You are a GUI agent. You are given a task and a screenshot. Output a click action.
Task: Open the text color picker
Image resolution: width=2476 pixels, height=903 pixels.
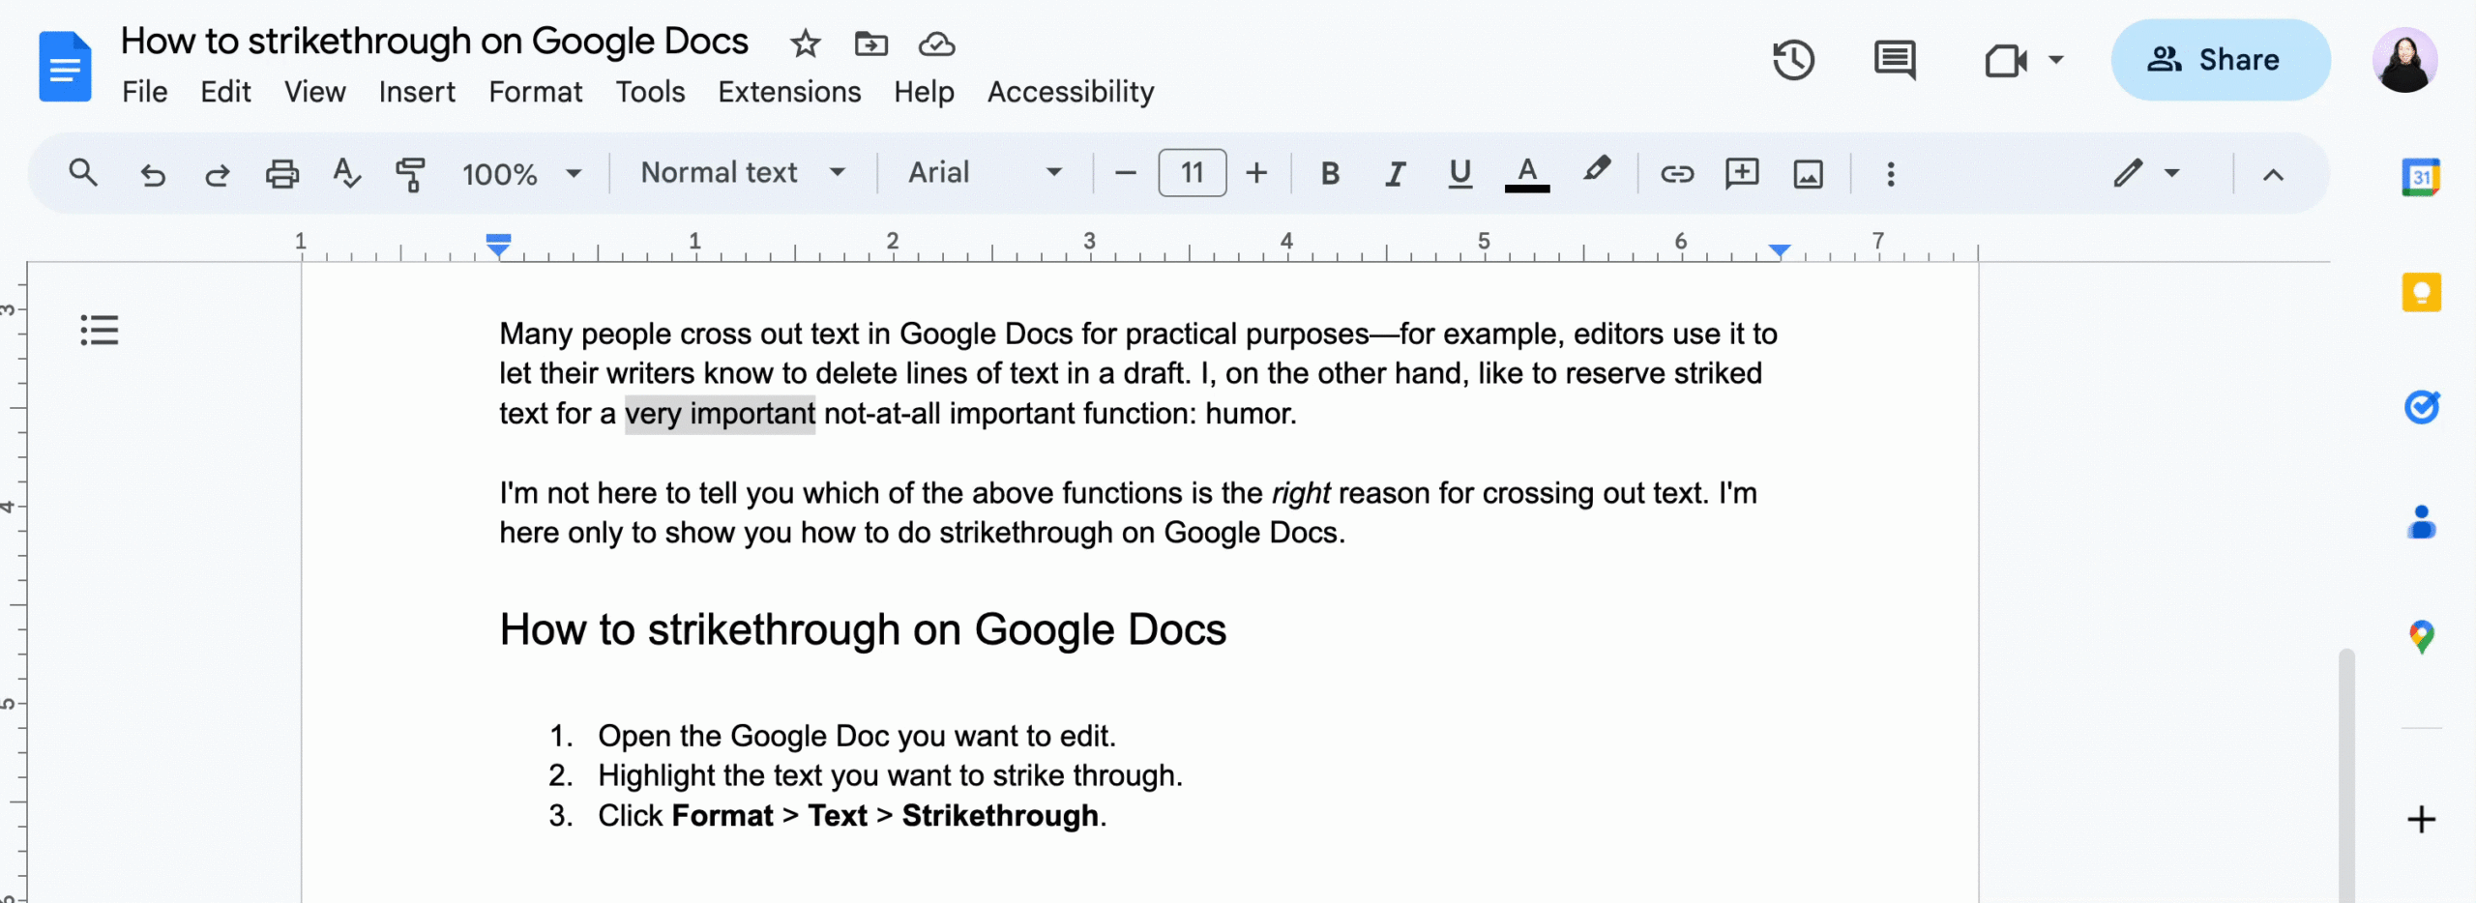pos(1526,174)
